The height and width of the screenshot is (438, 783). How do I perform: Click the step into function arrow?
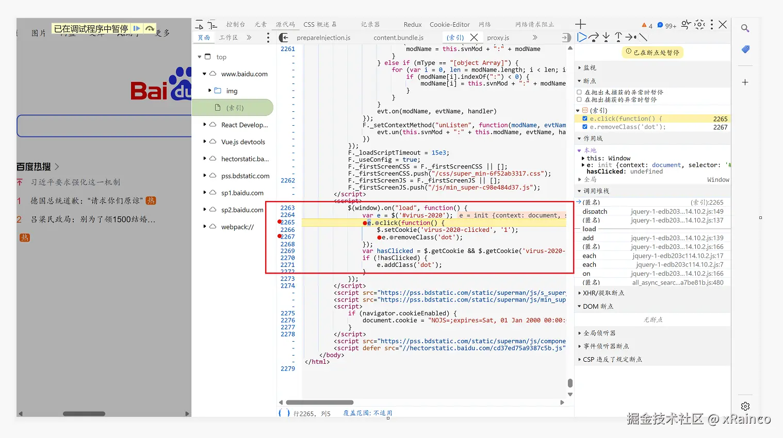pyautogui.click(x=606, y=37)
